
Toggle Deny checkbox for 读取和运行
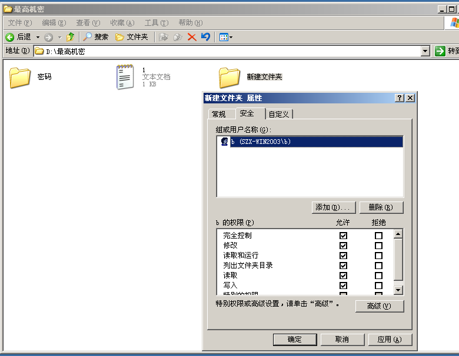click(x=378, y=256)
